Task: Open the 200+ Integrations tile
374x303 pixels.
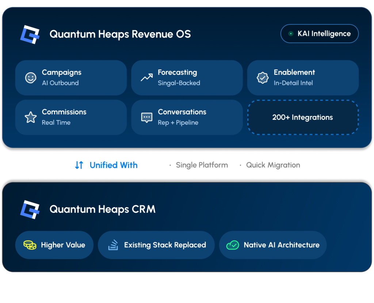Action: (303, 117)
